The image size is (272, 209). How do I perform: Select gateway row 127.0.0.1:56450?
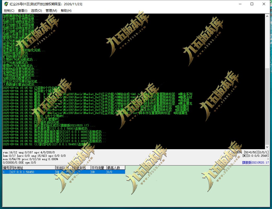(x=64, y=172)
